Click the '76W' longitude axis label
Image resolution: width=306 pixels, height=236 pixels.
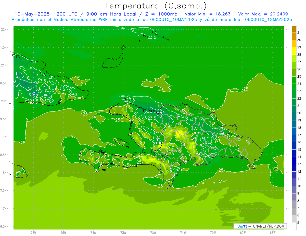click(x=33, y=233)
